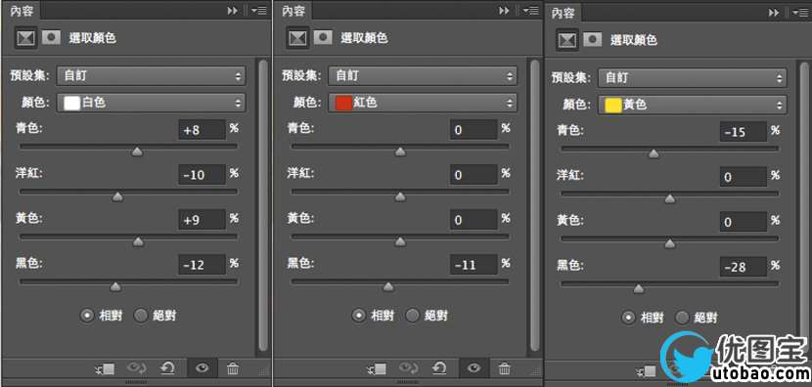Collapse the 白色 panel with double-arrow icon

(233, 11)
